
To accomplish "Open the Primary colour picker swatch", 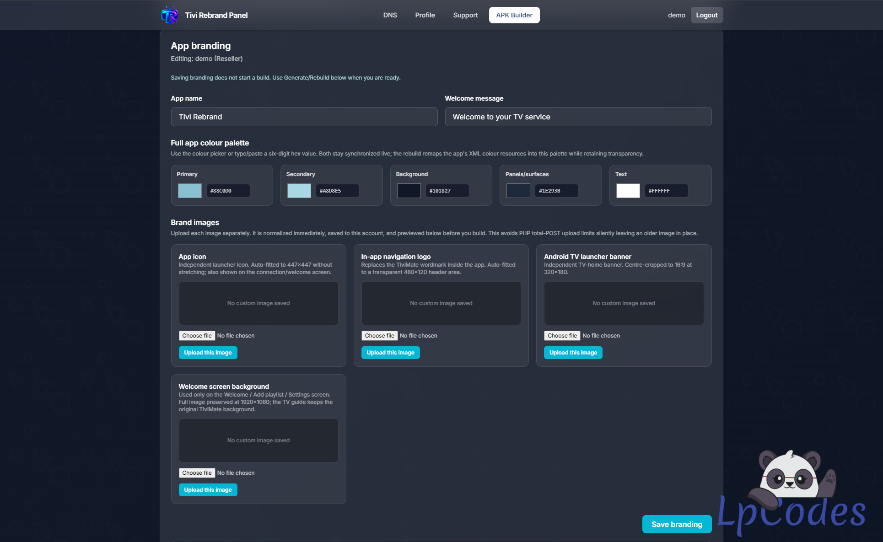I will coord(190,191).
